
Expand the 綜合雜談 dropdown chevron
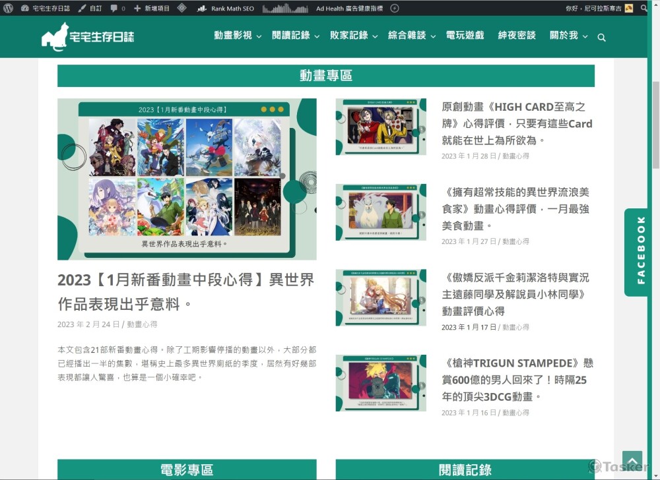[433, 36]
